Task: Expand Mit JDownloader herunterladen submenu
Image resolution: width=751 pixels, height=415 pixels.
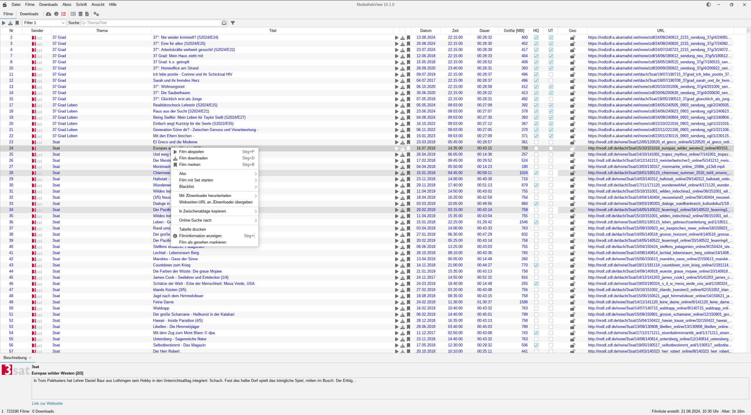Action: [215, 195]
